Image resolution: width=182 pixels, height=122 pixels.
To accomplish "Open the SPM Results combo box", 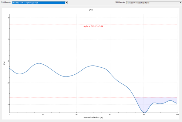I will [x=154, y=2].
